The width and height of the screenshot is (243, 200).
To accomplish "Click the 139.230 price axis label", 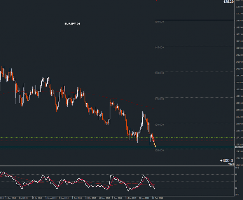I will click(239, 75).
